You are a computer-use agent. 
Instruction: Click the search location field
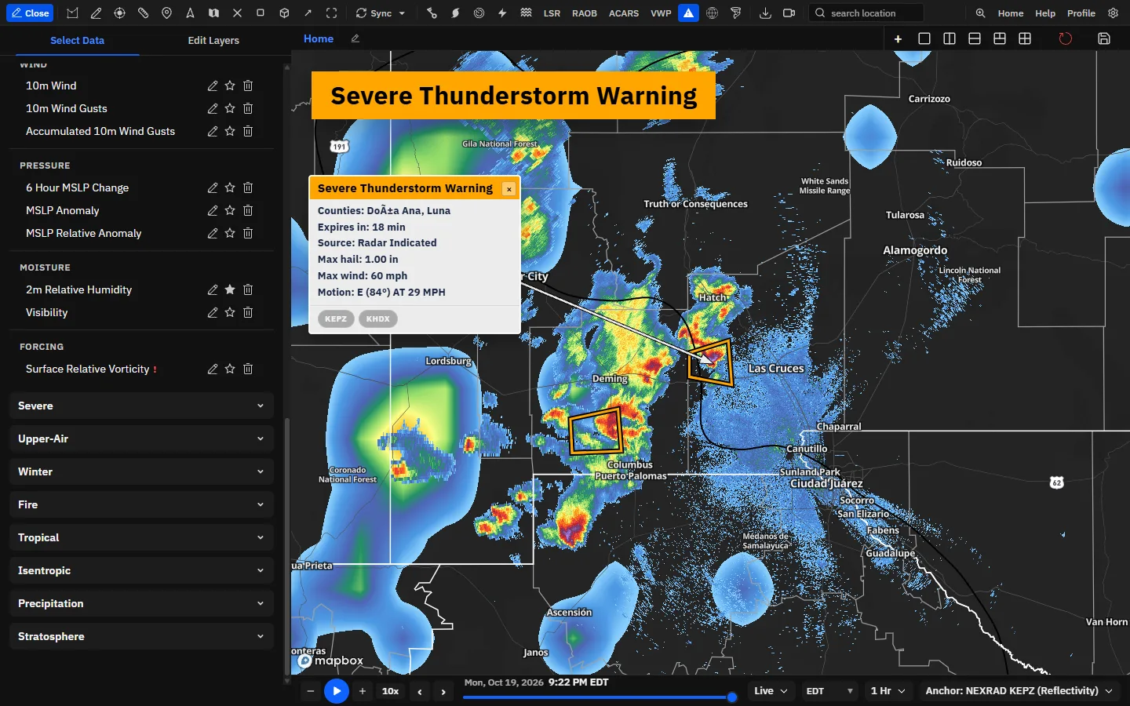pyautogui.click(x=865, y=13)
